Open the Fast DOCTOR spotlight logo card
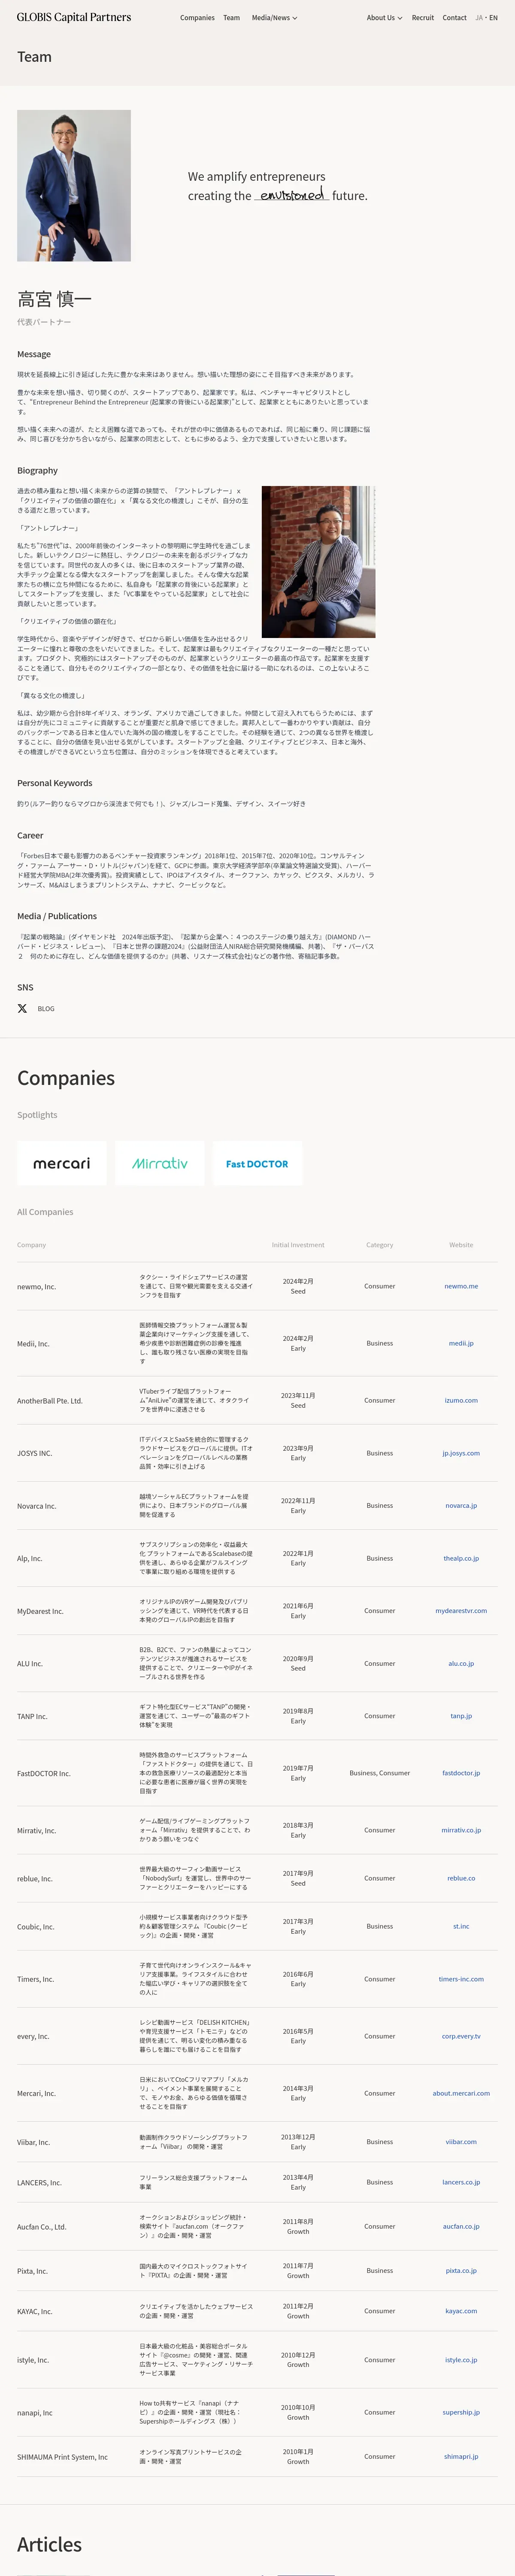515x2576 pixels. pyautogui.click(x=257, y=1163)
